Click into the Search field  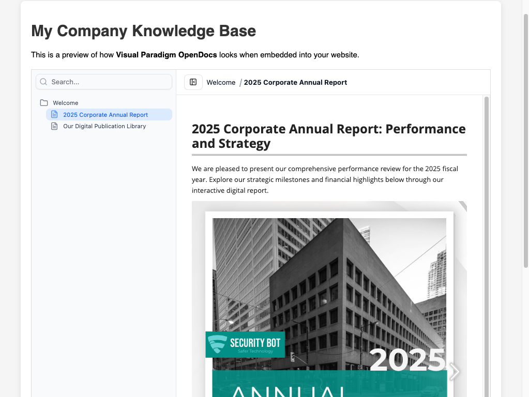103,82
